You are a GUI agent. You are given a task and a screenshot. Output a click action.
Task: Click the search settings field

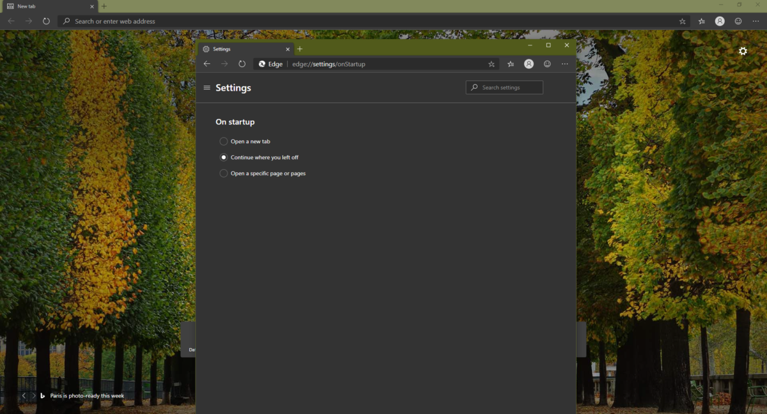tap(504, 88)
